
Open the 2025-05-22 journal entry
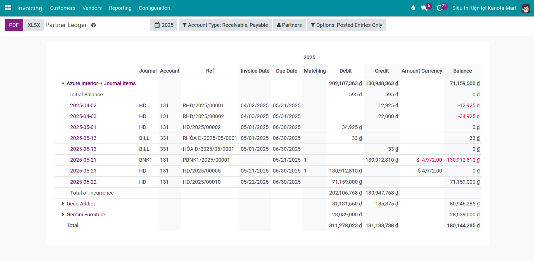click(x=83, y=182)
